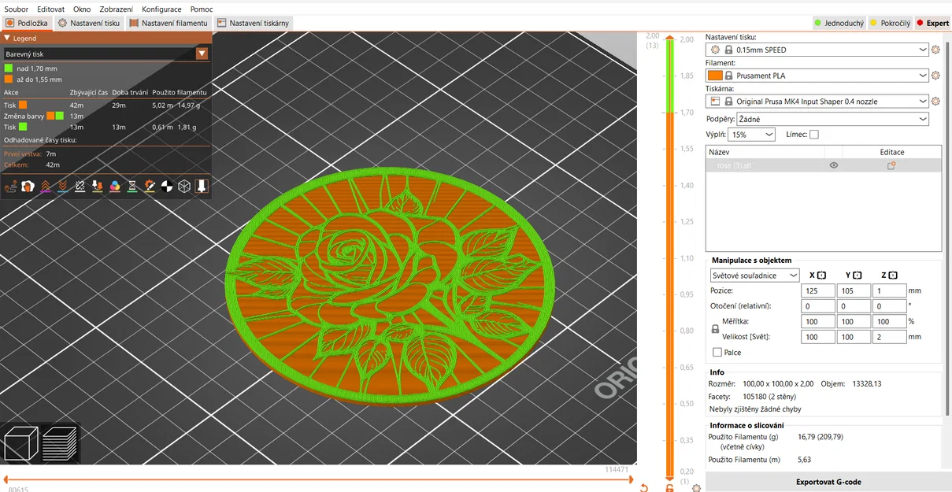The height and width of the screenshot is (492, 952).
Task: Show travel moves in the preview
Action: coord(10,187)
